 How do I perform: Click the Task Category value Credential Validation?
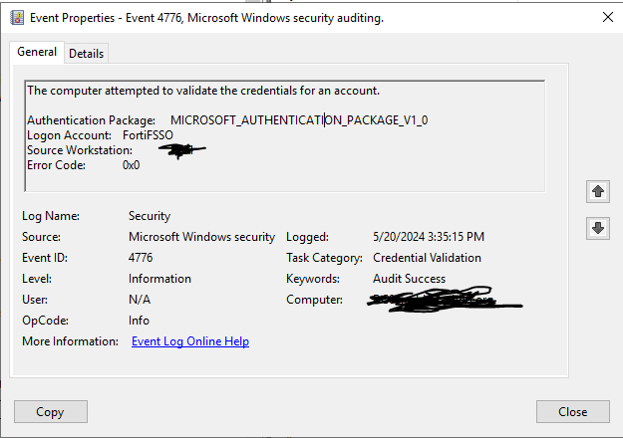(427, 258)
